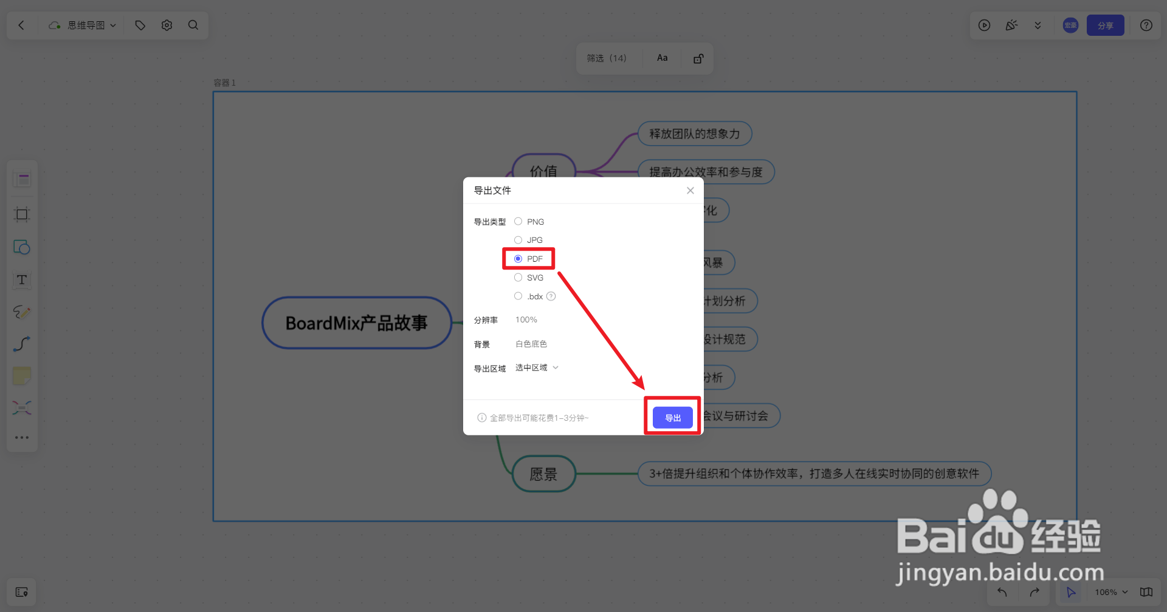Start presentation with the play icon

(984, 25)
